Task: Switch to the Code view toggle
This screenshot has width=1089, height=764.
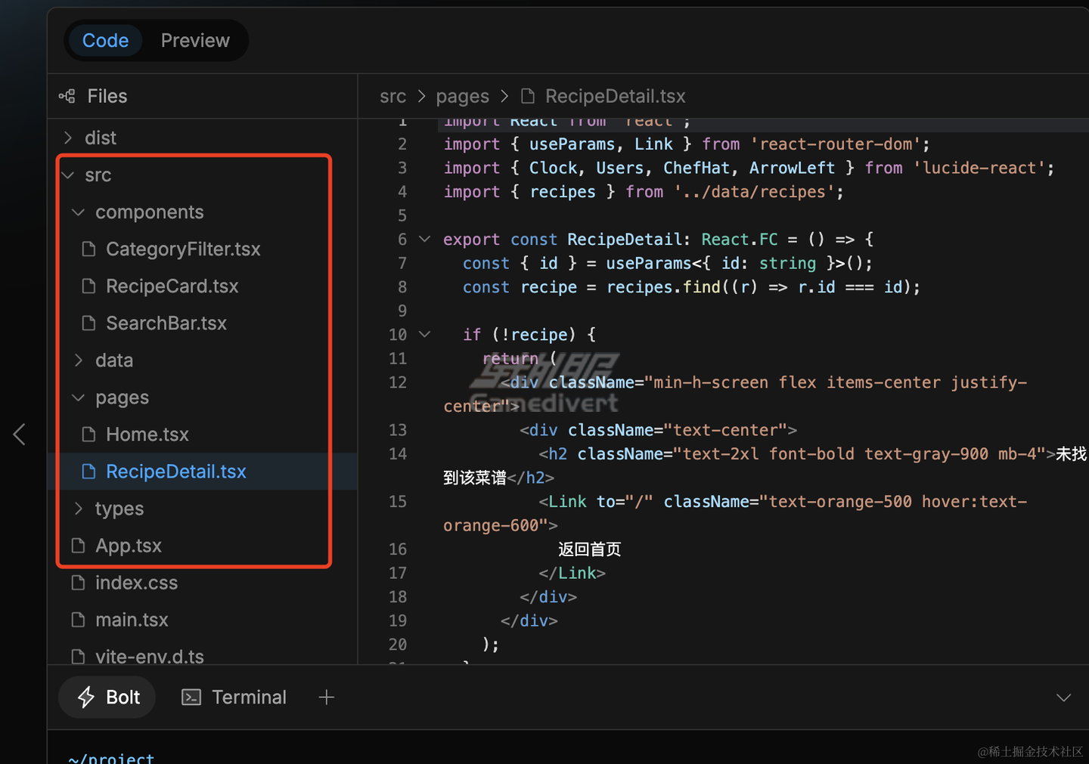Action: click(x=105, y=41)
